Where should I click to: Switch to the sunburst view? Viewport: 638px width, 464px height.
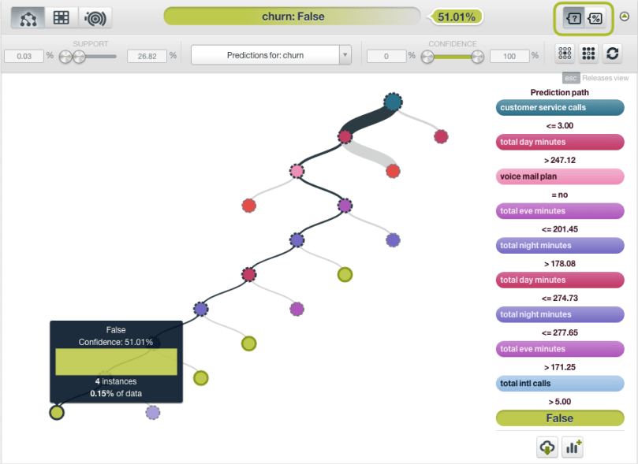[95, 17]
